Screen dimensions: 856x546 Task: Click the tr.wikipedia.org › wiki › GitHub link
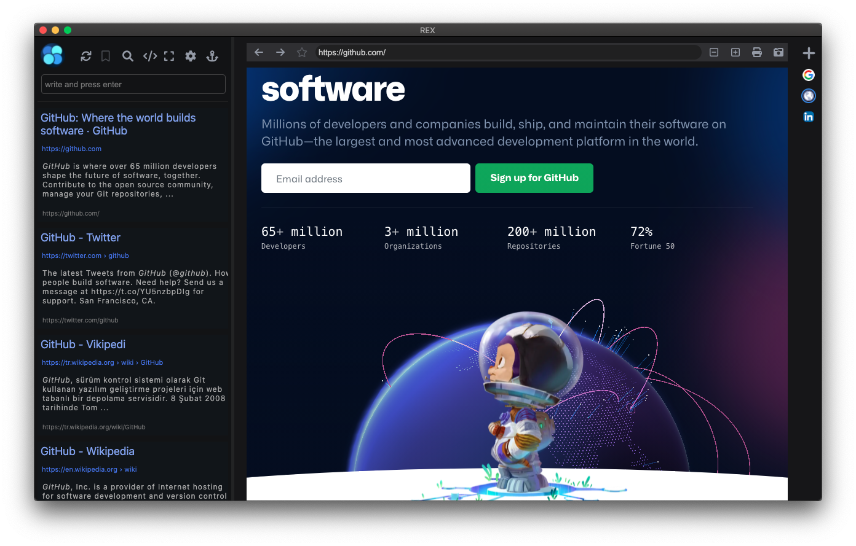coord(102,362)
